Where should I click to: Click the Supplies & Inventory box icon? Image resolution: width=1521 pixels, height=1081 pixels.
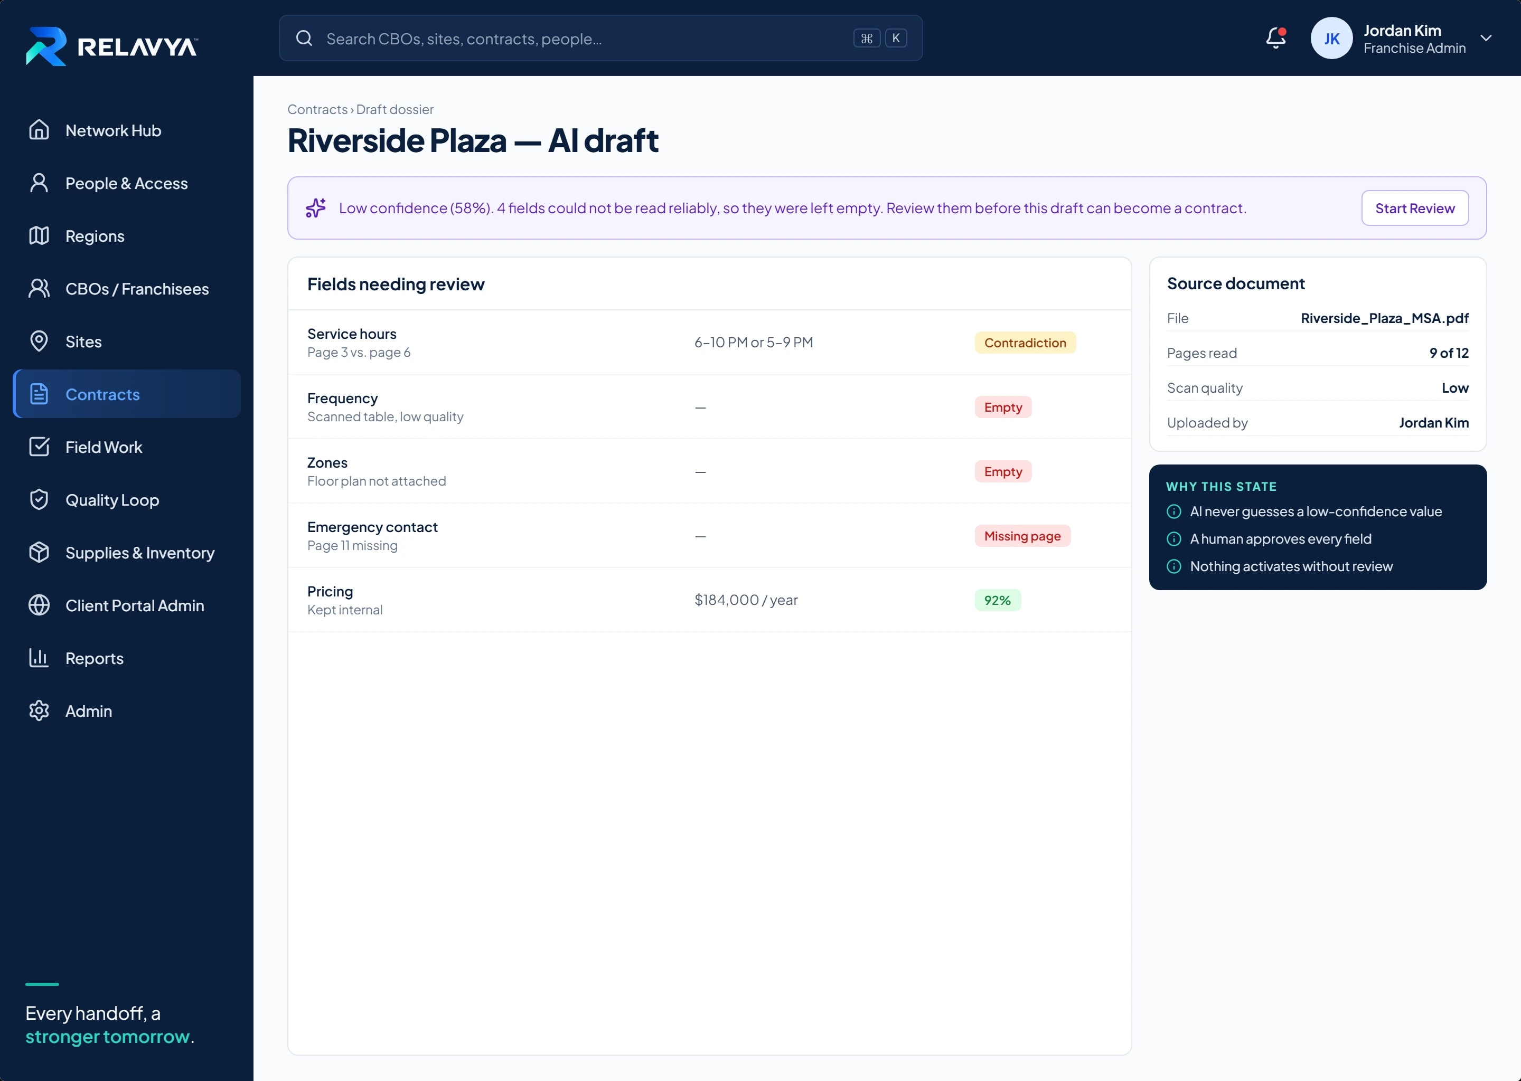click(x=39, y=552)
